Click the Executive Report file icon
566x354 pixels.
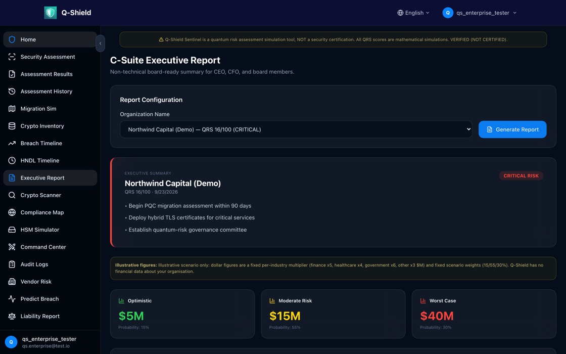tap(12, 178)
